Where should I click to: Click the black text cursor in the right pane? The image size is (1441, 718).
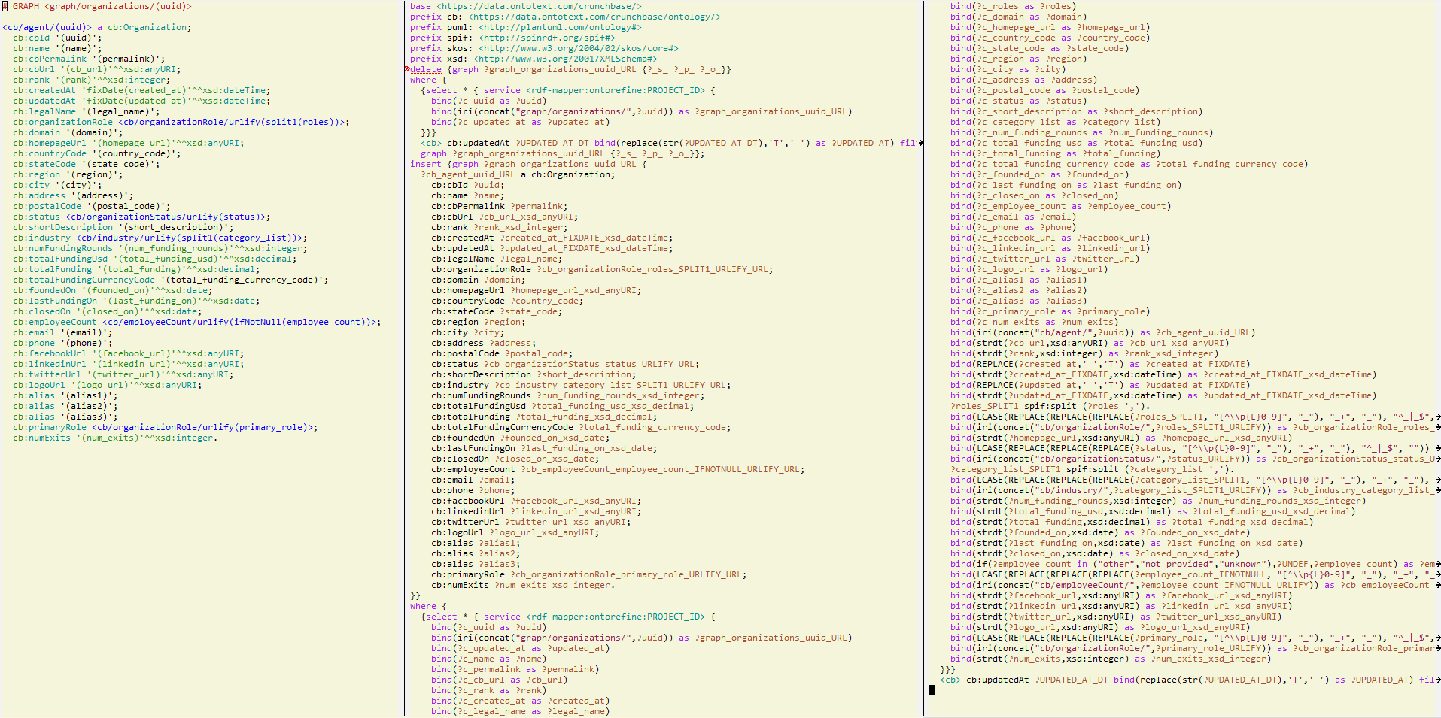click(932, 689)
